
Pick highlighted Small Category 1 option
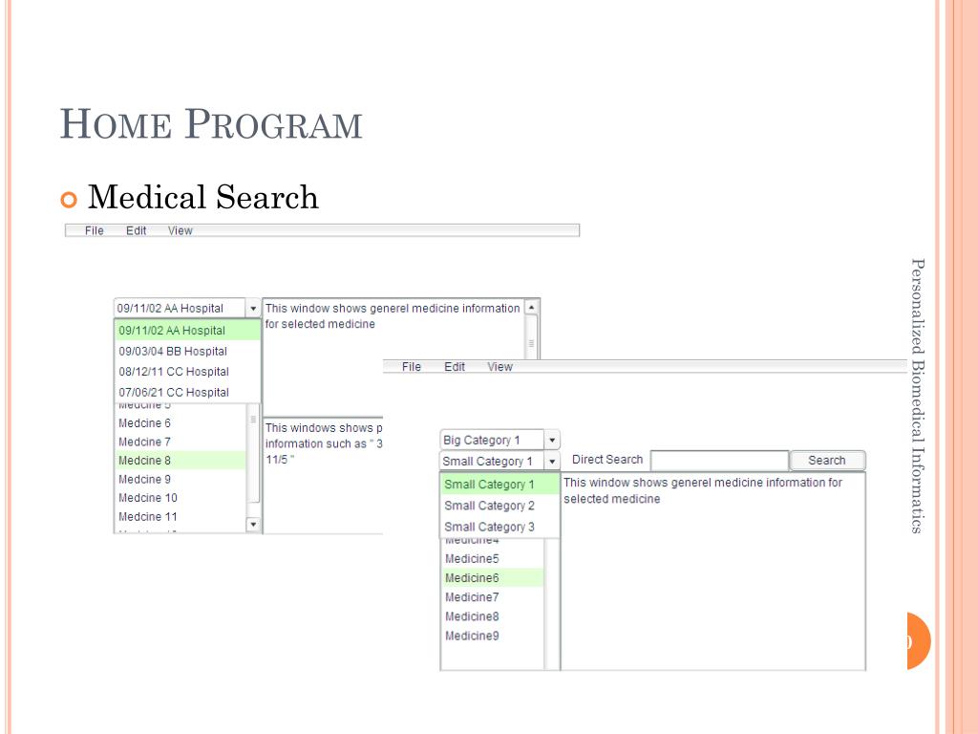coord(500,484)
